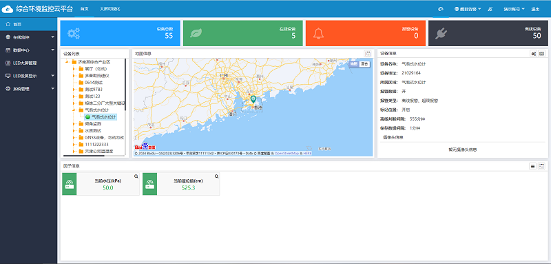The height and width of the screenshot is (264, 551).
Task: Switch map to 混合 hybrid view
Action: [x=365, y=64]
